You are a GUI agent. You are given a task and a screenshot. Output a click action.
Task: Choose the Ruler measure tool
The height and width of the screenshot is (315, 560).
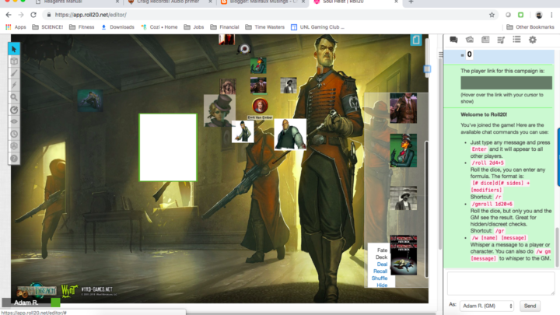[x=14, y=110]
